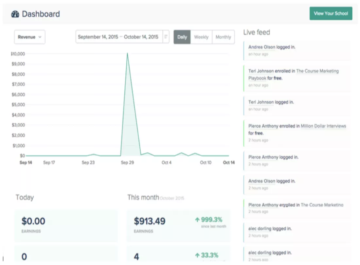Click the $913.49 monthly earnings card

click(x=178, y=225)
